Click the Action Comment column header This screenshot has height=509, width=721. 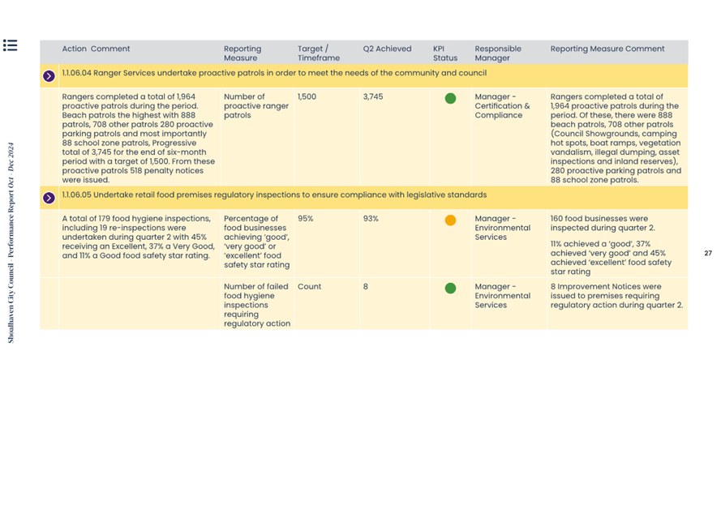[96, 49]
